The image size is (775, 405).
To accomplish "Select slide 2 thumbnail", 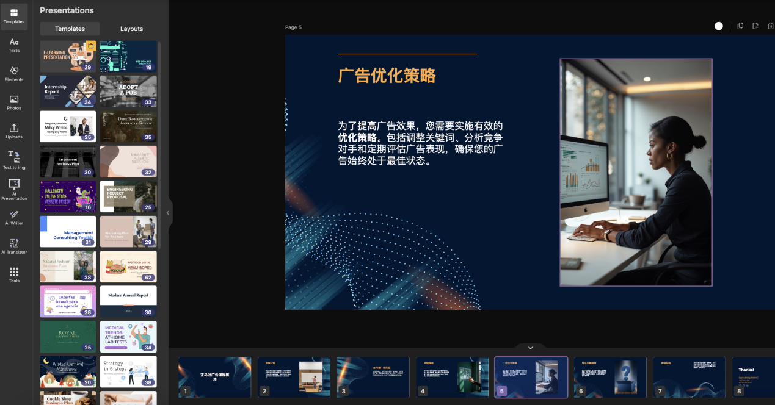I will click(294, 377).
